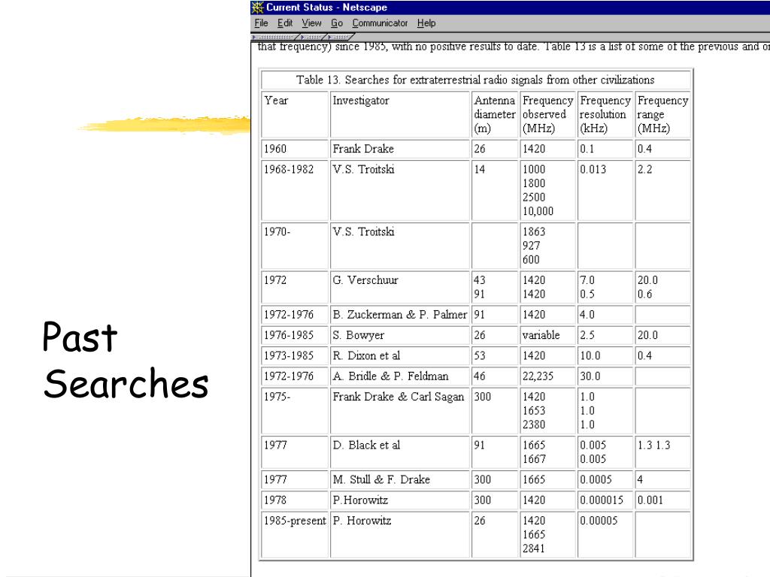Open the Go menu
Viewport: 770px width, 577px height.
click(x=337, y=23)
